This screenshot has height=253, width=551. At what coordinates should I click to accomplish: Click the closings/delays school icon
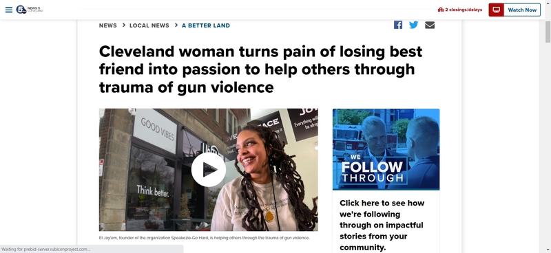pyautogui.click(x=441, y=10)
